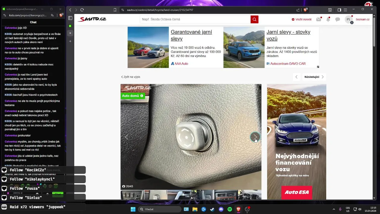Open the Seznam.cz link
The image size is (380, 214).
(x=362, y=19)
